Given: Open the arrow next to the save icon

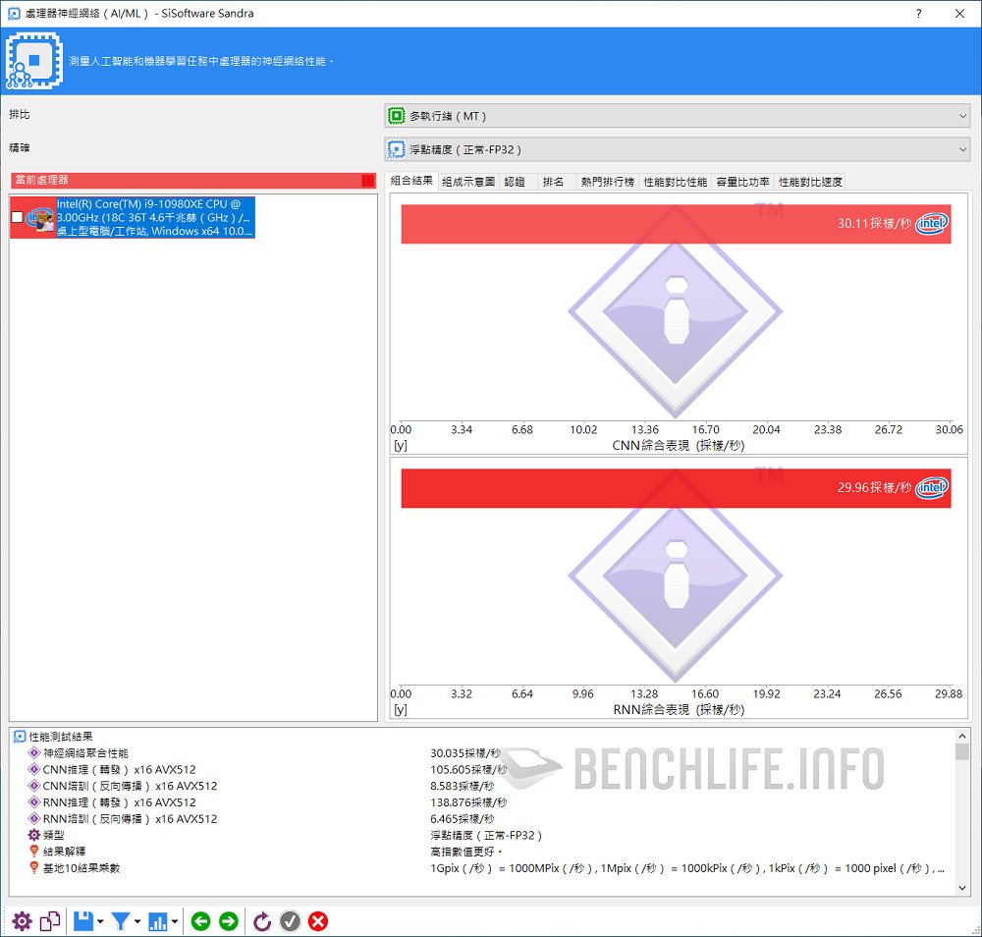Looking at the screenshot, I should (x=100, y=922).
